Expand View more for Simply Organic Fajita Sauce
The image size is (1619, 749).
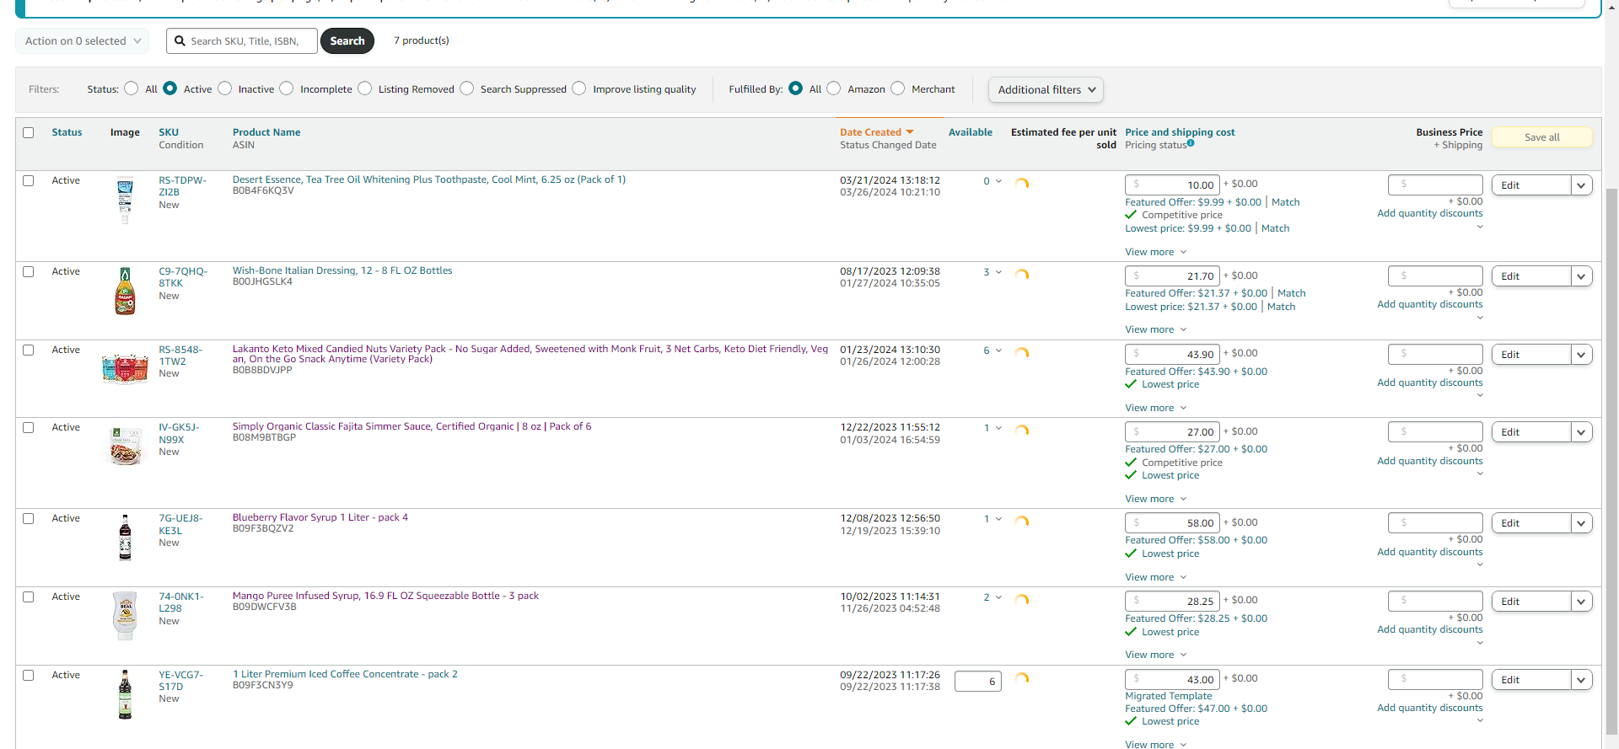click(x=1155, y=499)
